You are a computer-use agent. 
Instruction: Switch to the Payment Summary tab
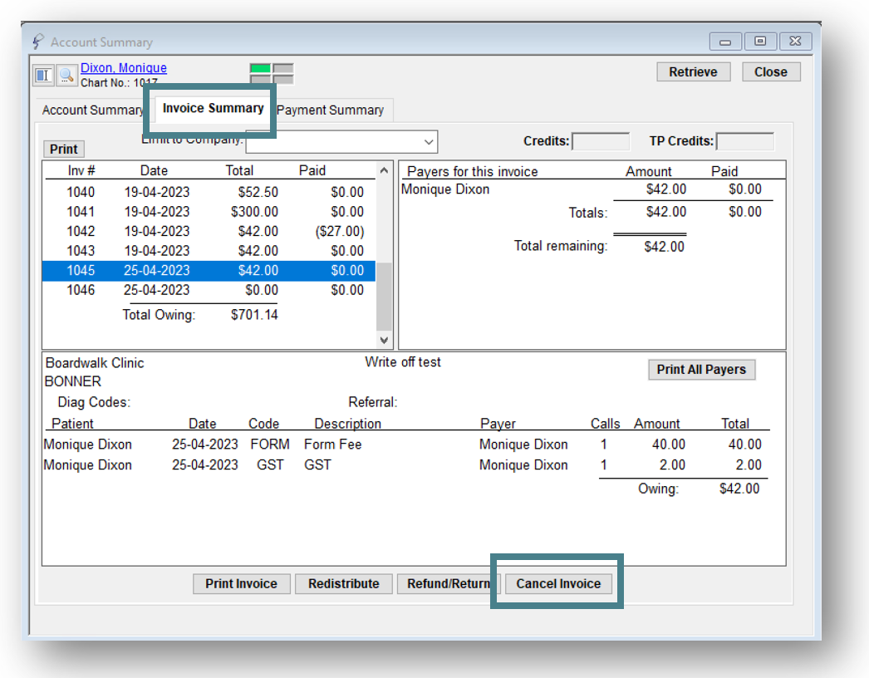pos(331,110)
